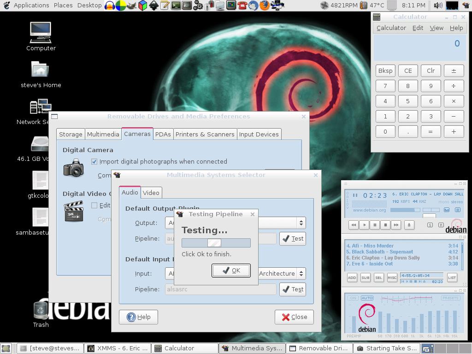
Task: Open steve's Home folder icon
Action: point(40,70)
